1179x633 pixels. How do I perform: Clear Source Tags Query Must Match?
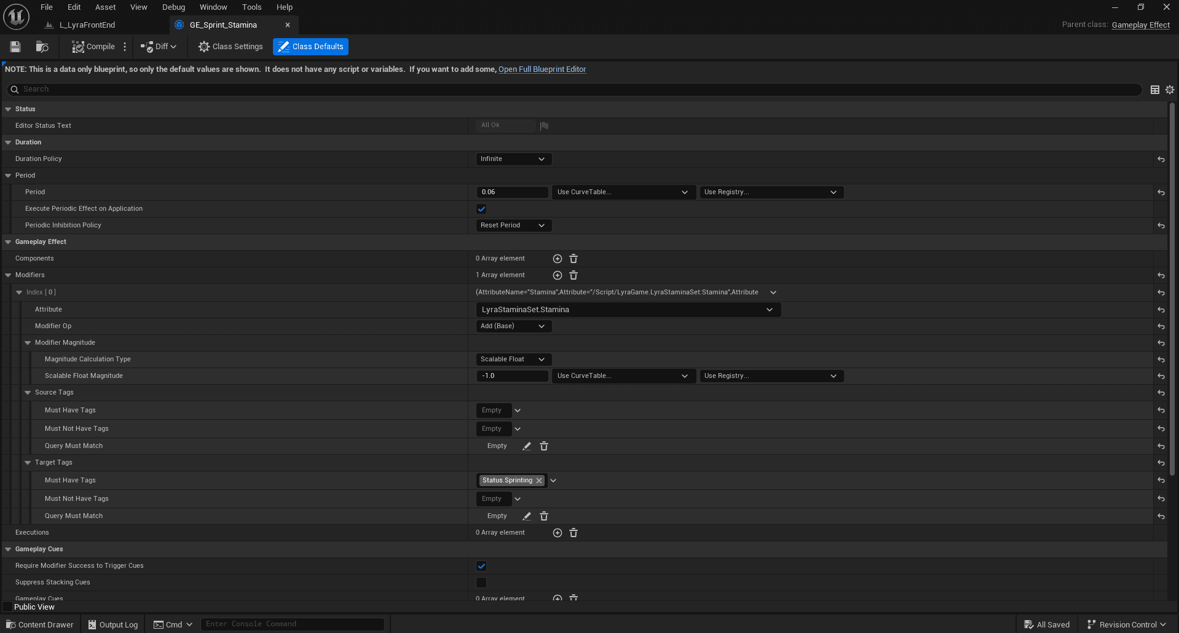click(544, 446)
